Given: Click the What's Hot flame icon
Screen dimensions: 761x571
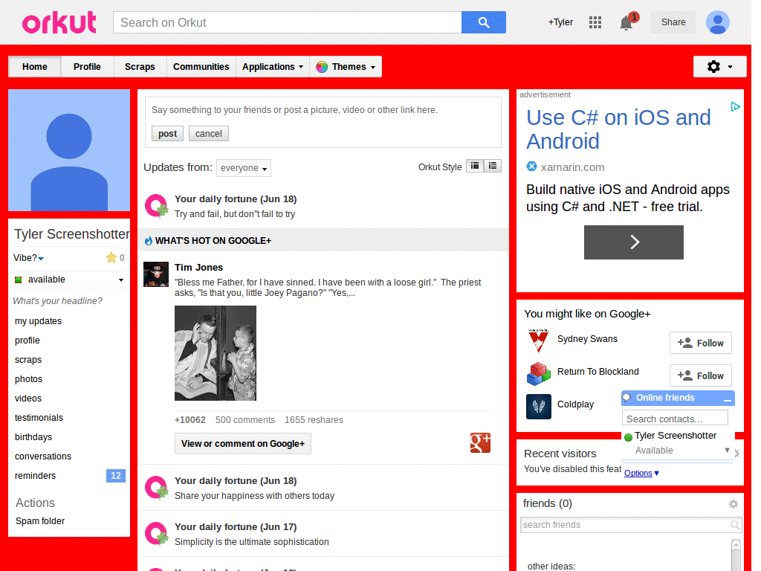Looking at the screenshot, I should point(149,240).
